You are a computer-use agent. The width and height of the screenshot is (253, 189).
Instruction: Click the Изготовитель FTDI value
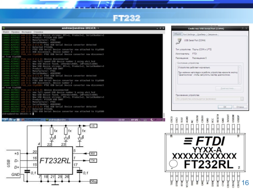pyautogui.click(x=194, y=54)
